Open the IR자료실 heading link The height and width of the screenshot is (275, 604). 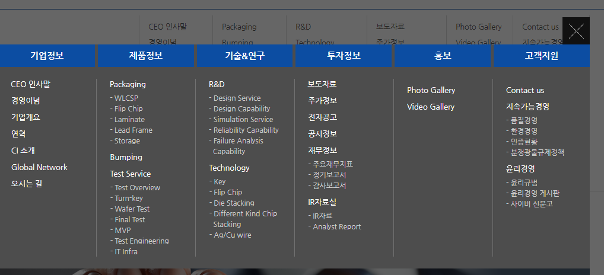tap(322, 202)
